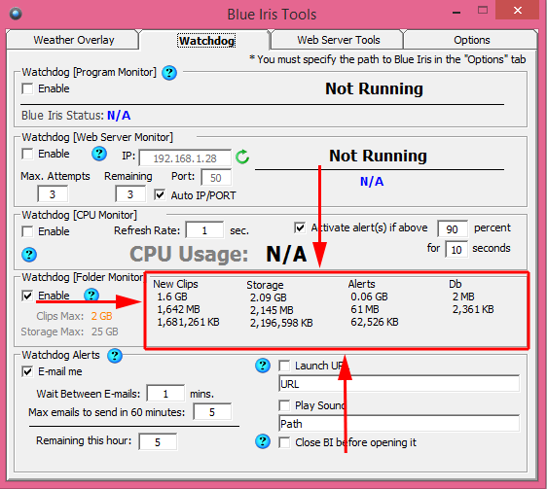Click the Blue Iris Status N/A text
Image resolution: width=547 pixels, height=489 pixels.
(119, 116)
